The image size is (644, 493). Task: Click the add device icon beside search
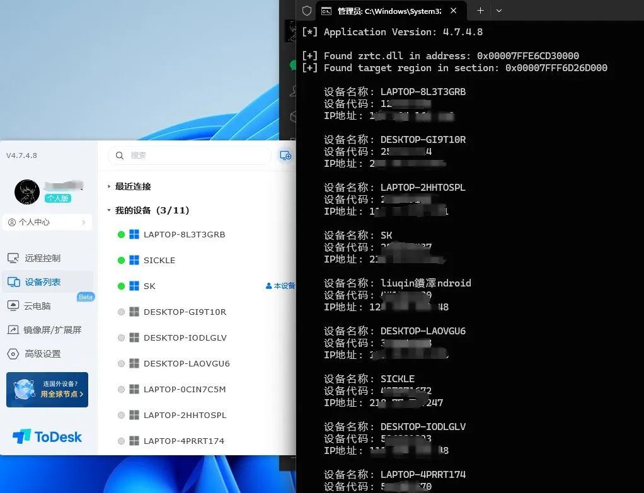coord(285,156)
